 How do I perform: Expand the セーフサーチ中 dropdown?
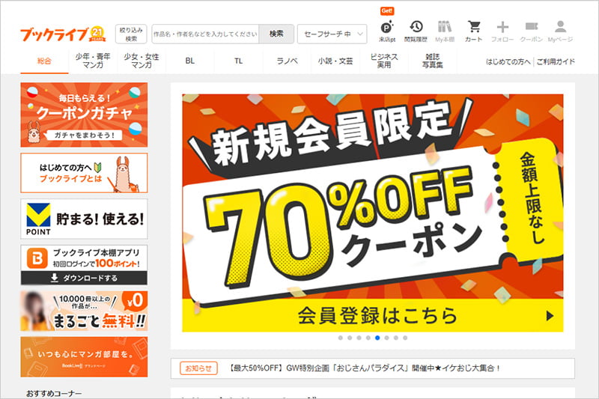coord(332,34)
